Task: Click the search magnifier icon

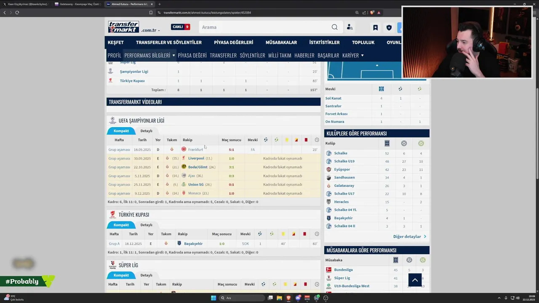Action: [x=334, y=27]
